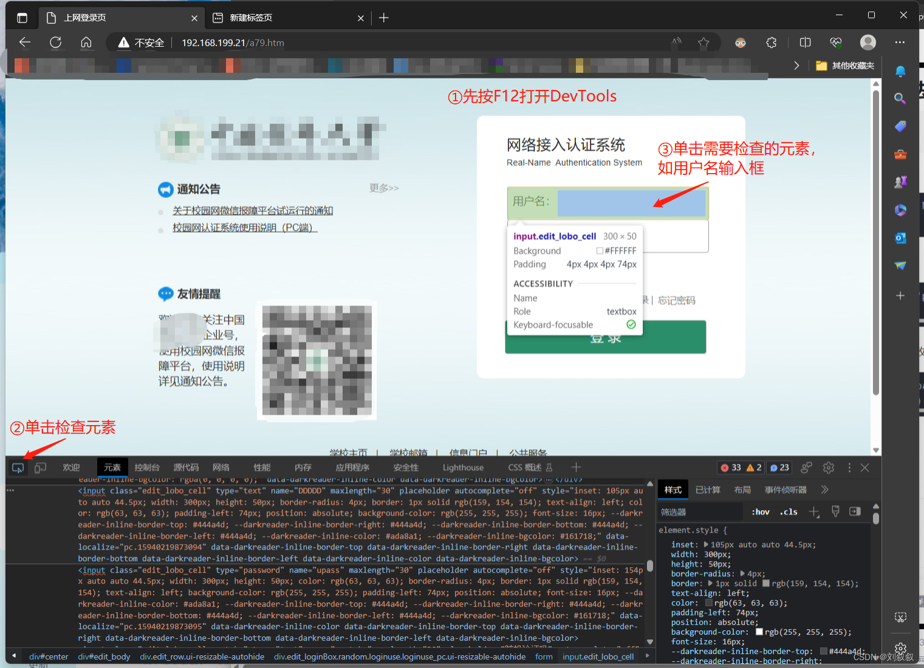Toggle the device emulation mode
This screenshot has width=924, height=668.
click(x=40, y=467)
